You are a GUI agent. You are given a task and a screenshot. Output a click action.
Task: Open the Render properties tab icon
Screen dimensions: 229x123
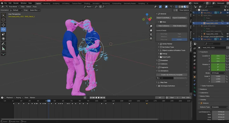pyautogui.click(x=195, y=53)
